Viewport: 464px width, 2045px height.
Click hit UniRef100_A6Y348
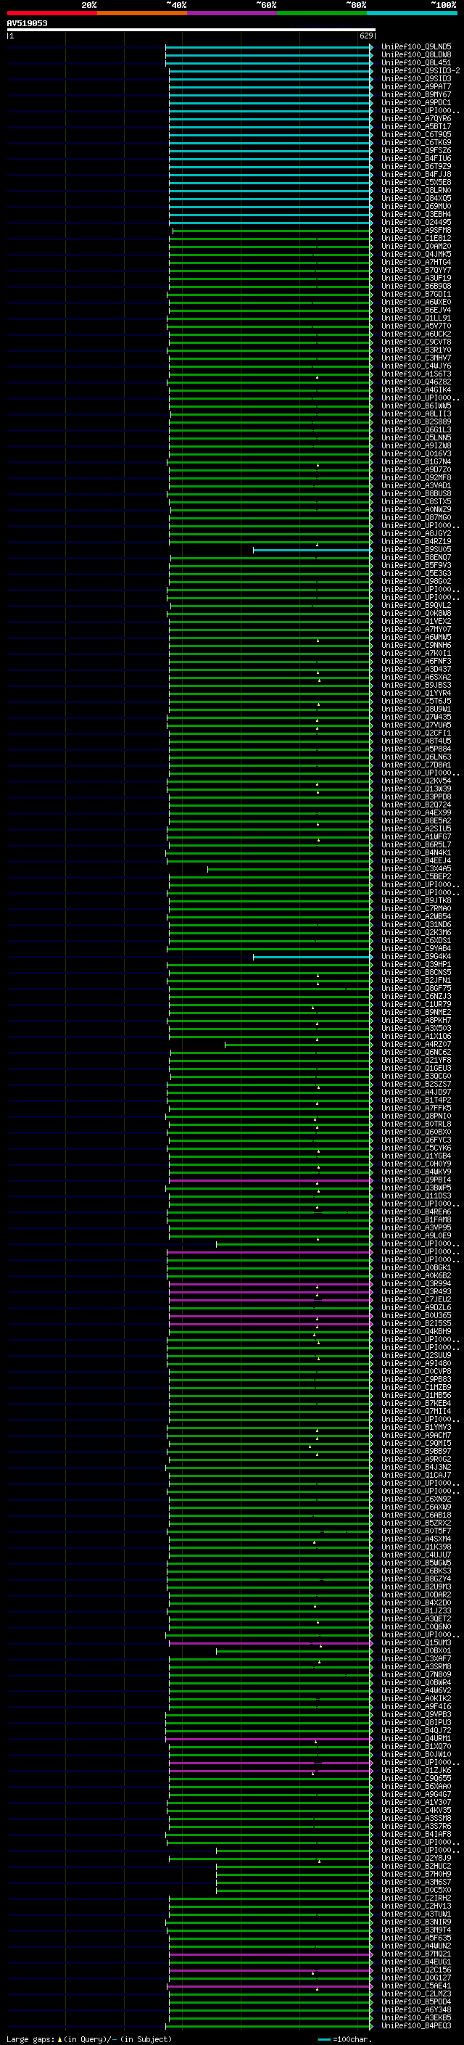tap(415, 2010)
